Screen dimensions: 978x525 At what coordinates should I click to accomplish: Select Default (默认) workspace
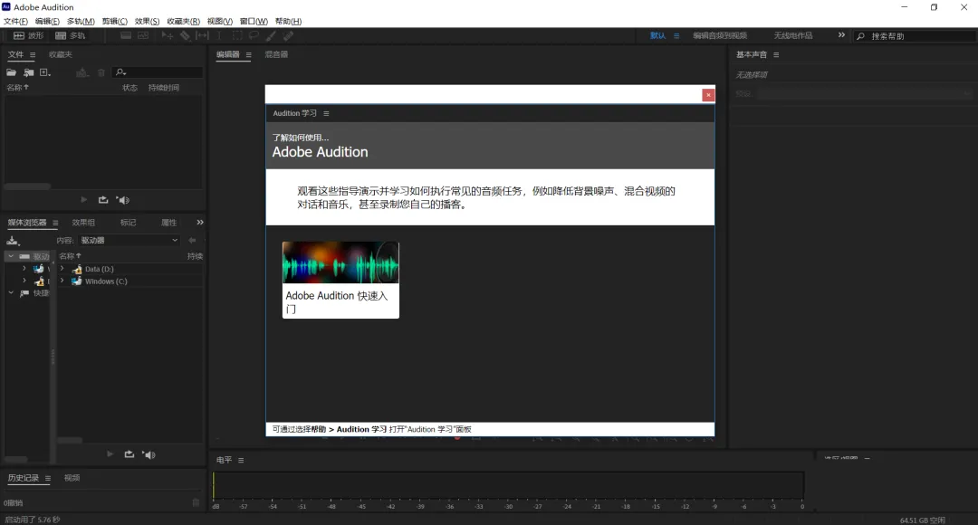657,35
